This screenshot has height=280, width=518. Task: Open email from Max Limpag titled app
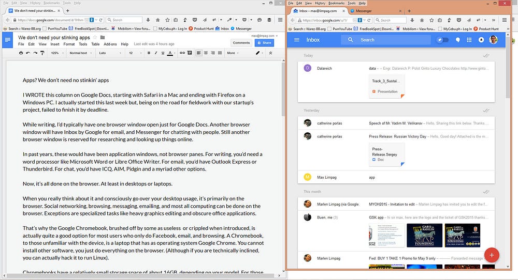(x=396, y=177)
